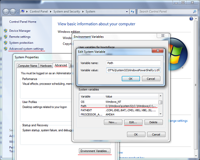
Task: Click the Forward navigation arrow
Action: 13,12
